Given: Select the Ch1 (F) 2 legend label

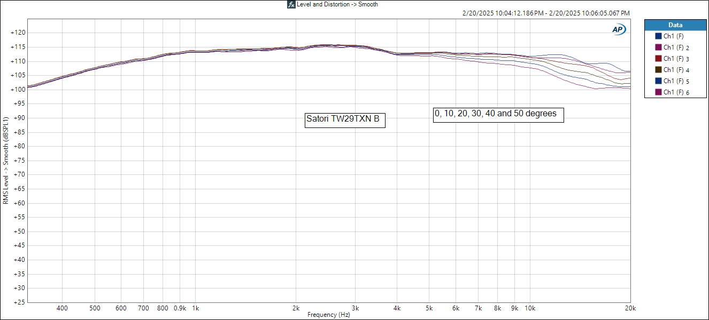Looking at the screenshot, I should [x=676, y=47].
